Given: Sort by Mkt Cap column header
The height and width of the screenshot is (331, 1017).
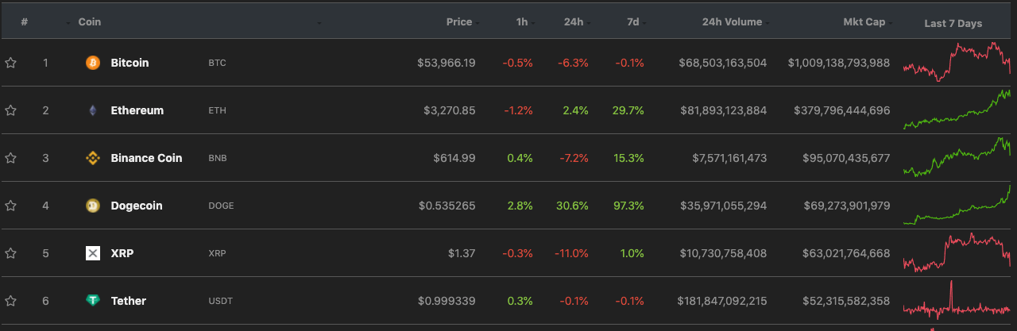Looking at the screenshot, I should (864, 22).
